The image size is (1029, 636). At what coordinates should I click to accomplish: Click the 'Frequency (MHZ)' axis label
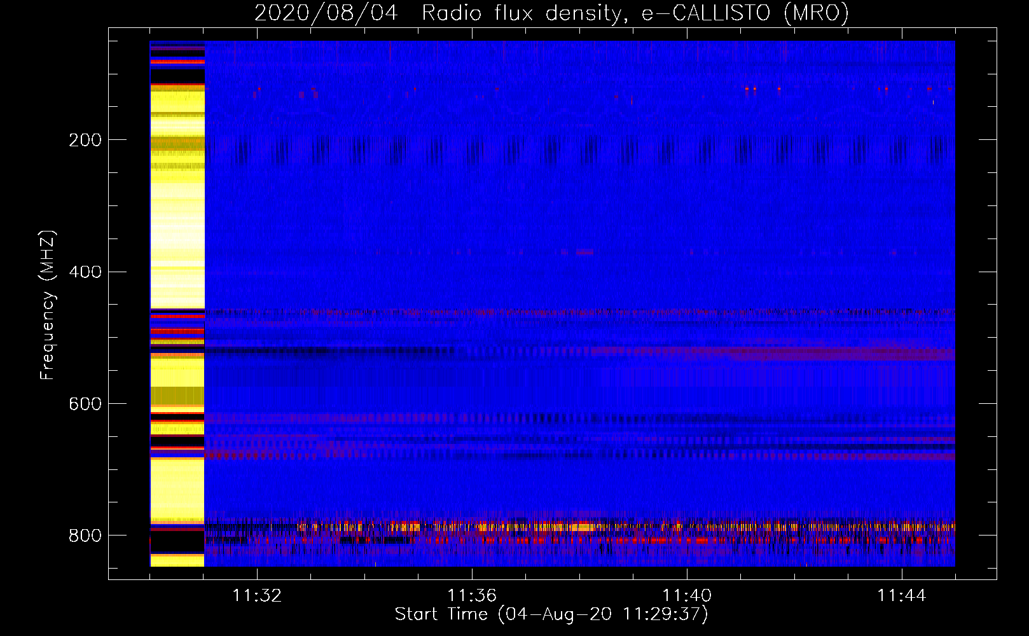47,305
